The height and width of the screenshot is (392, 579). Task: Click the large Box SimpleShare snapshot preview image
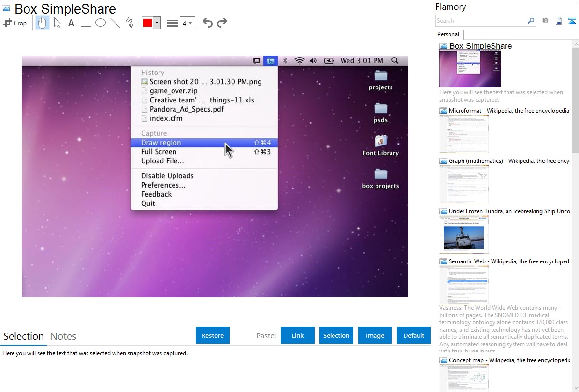[215, 176]
